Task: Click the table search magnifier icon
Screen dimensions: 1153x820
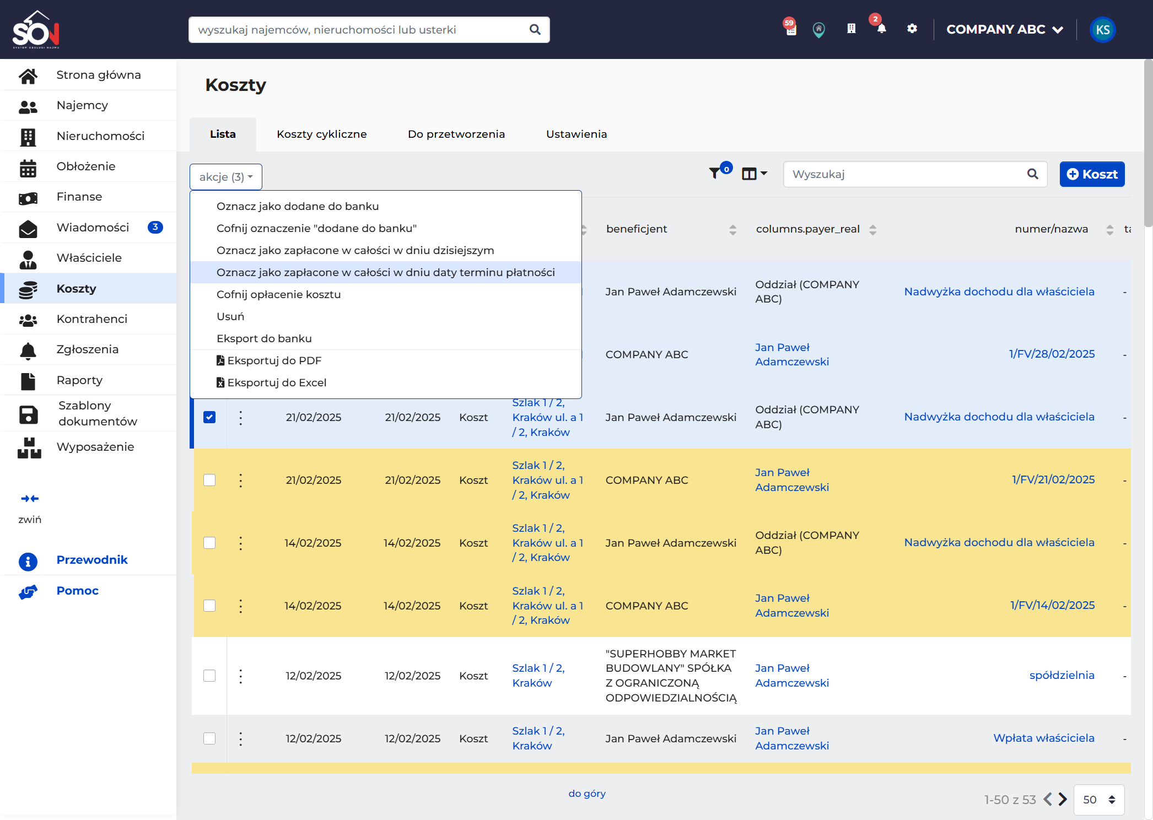Action: (x=1032, y=174)
